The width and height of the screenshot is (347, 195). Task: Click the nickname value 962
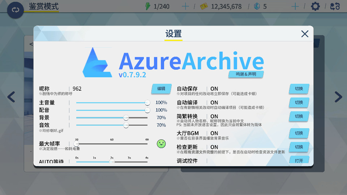coord(77,89)
